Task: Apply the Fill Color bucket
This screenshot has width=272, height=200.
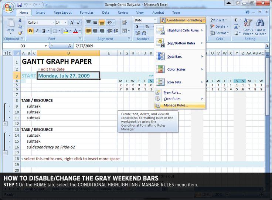Action: point(66,31)
